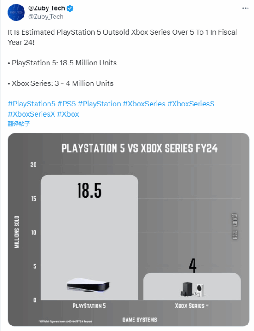Click the translate post link

coord(18,124)
